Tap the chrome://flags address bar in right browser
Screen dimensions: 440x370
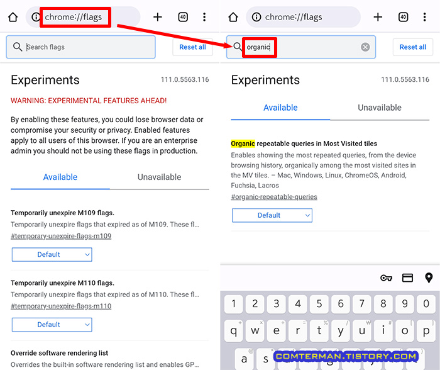[x=304, y=17]
